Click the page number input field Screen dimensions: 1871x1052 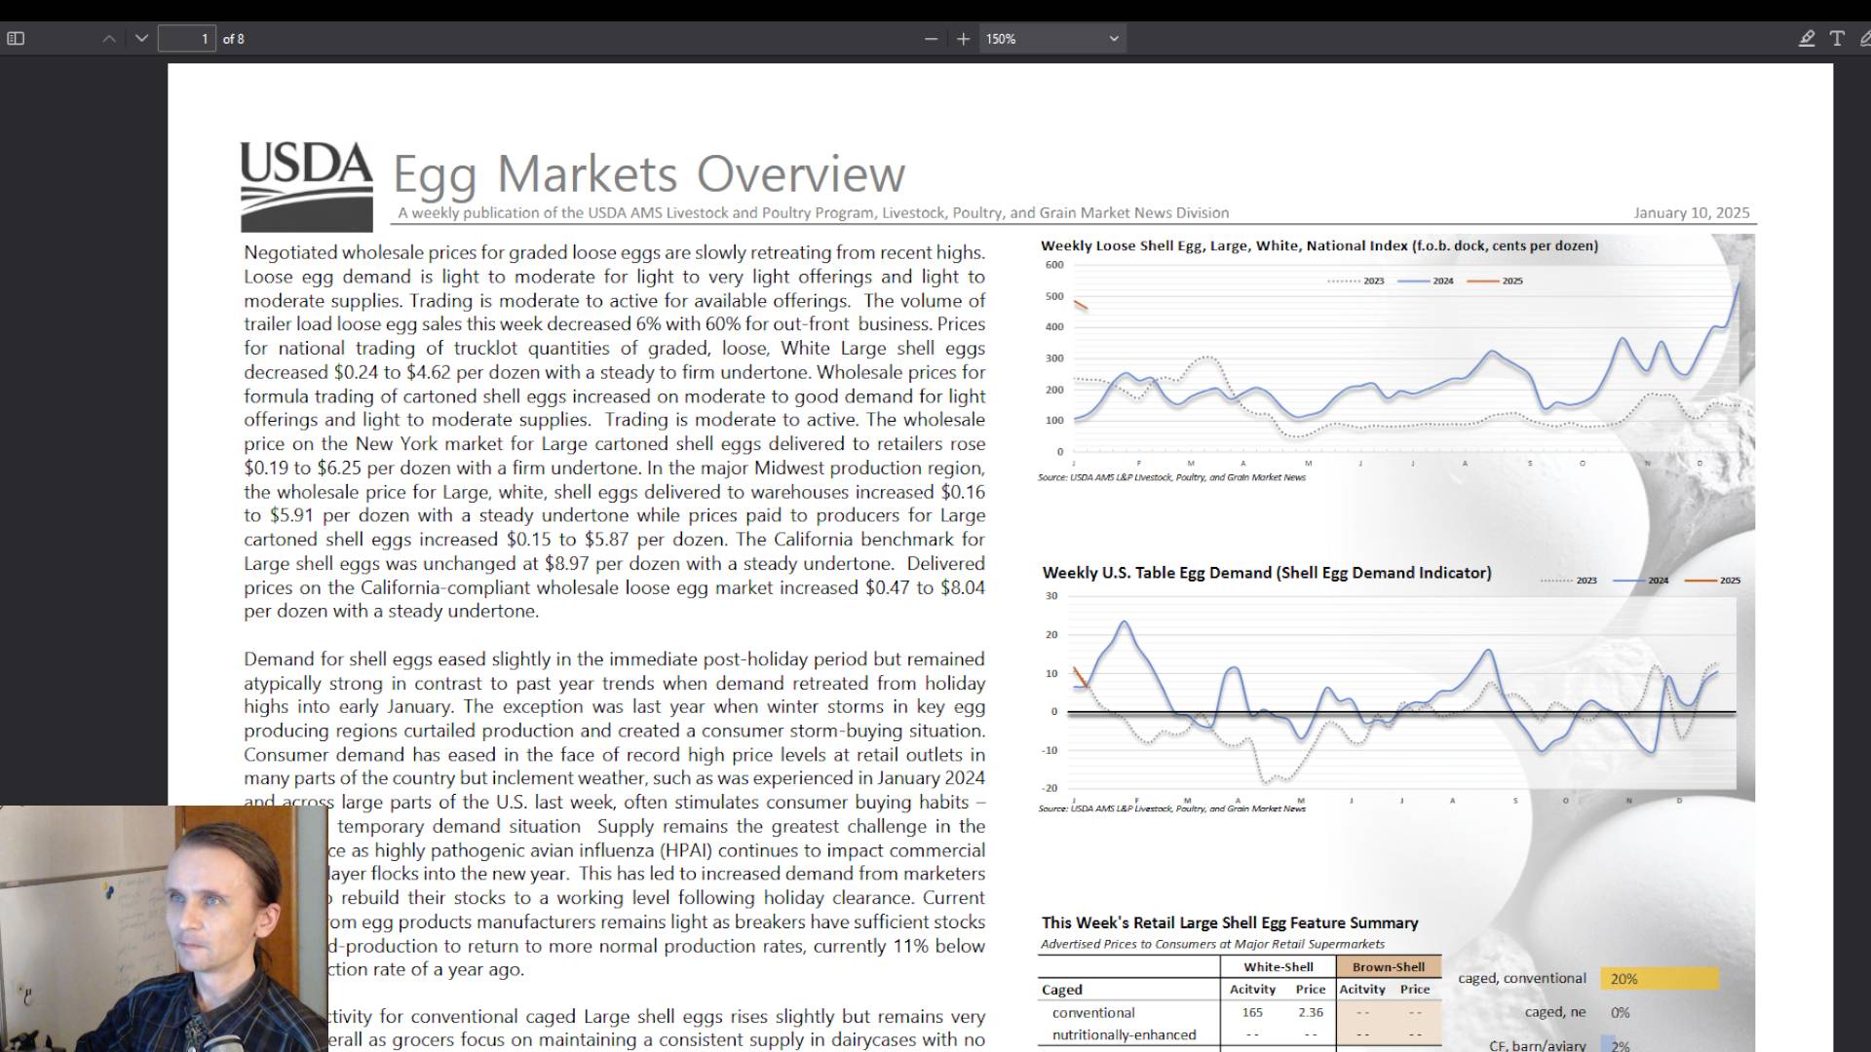coord(186,39)
